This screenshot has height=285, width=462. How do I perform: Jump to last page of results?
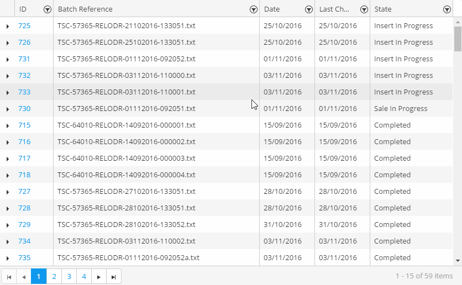(113, 277)
